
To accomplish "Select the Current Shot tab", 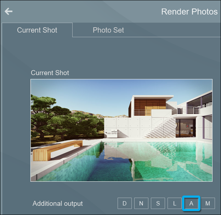I will [37, 30].
